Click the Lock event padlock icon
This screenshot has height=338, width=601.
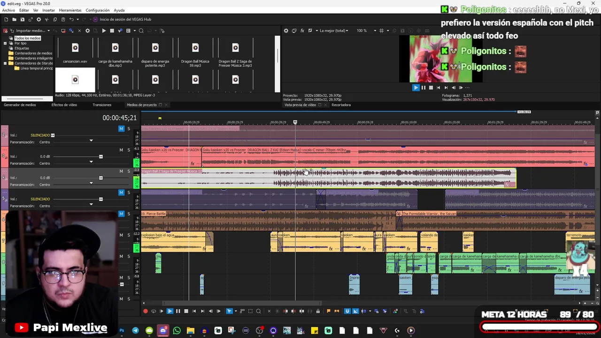click(318, 311)
